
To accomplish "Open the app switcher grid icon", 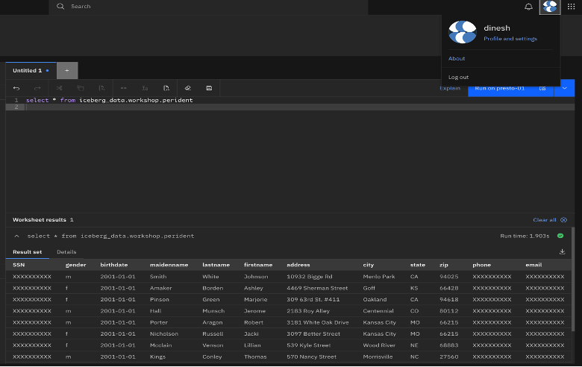I will click(572, 7).
